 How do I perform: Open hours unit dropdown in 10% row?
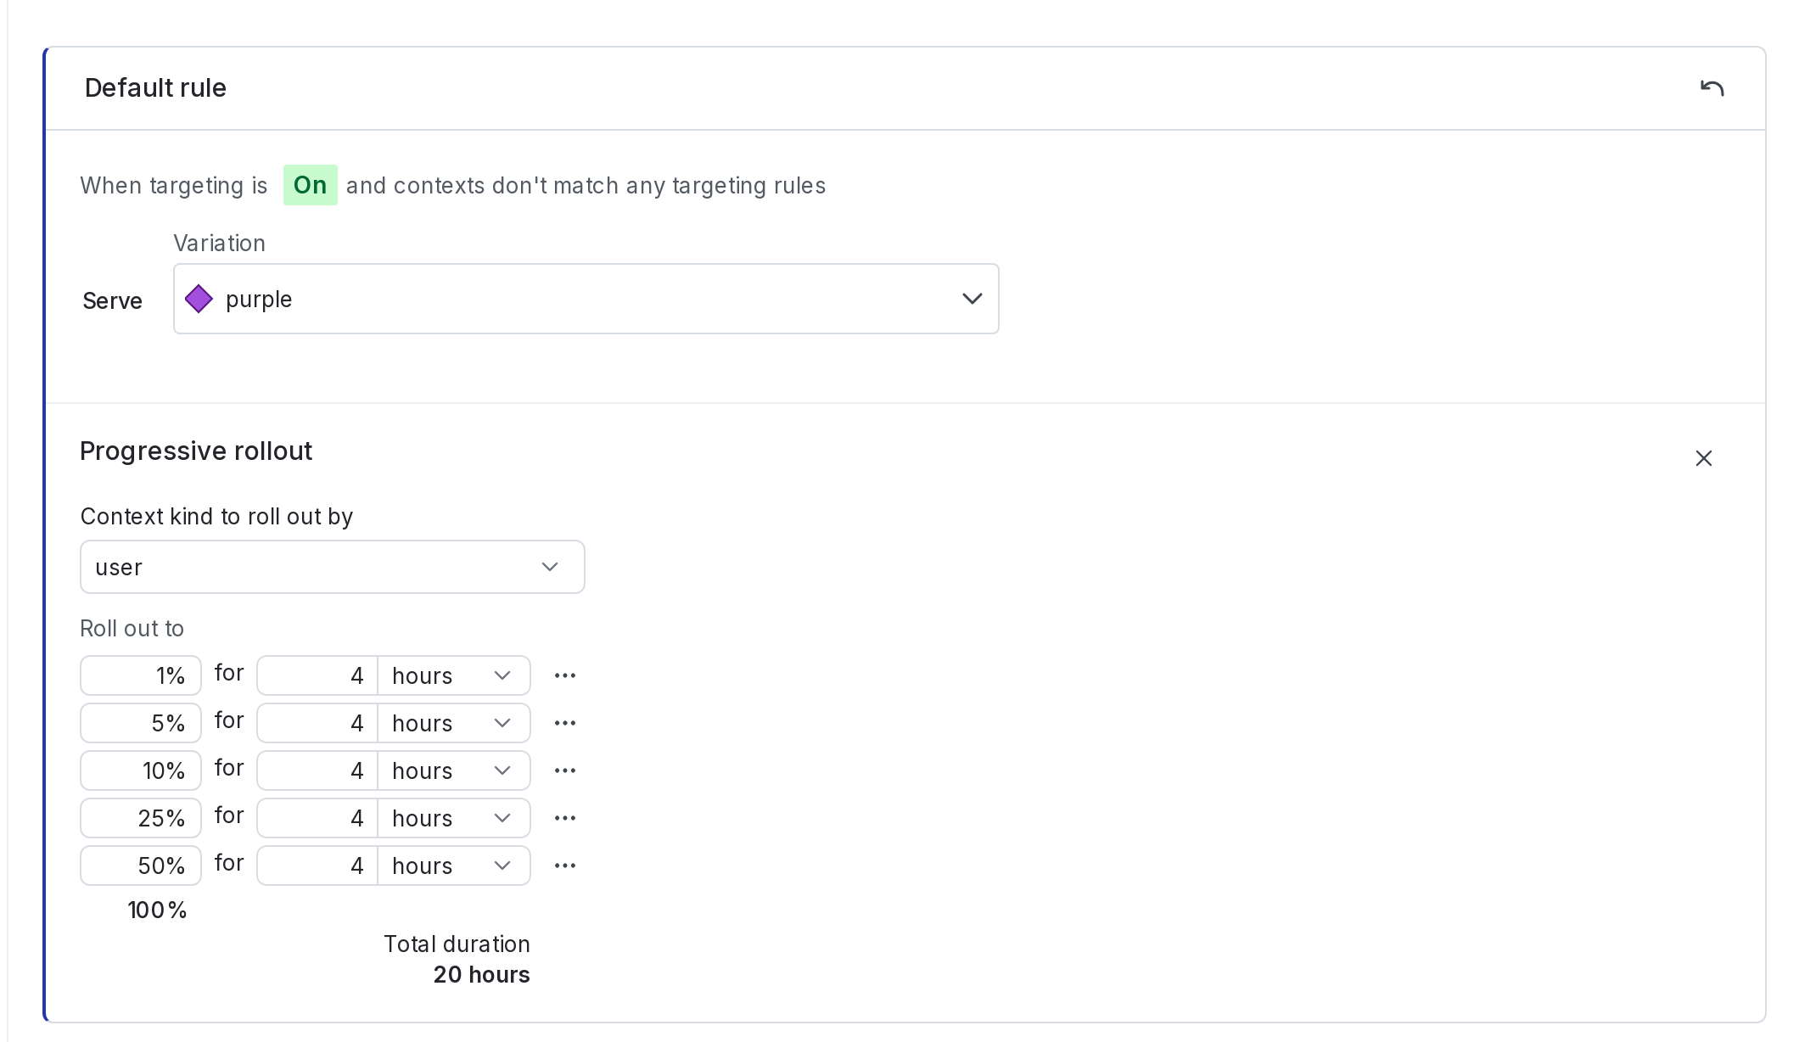coord(454,770)
